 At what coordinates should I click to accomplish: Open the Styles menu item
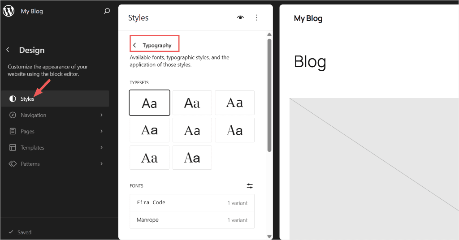(x=55, y=99)
